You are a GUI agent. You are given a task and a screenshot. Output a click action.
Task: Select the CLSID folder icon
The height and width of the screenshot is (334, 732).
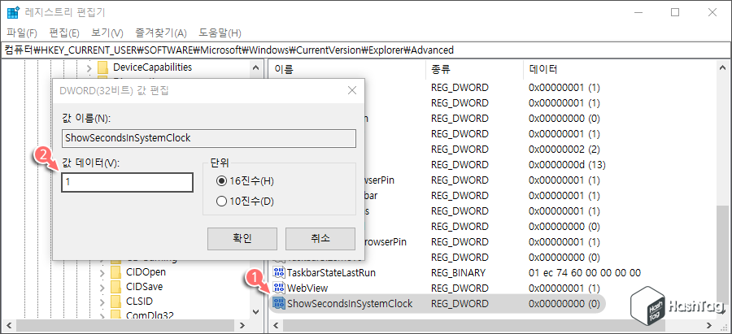(115, 301)
